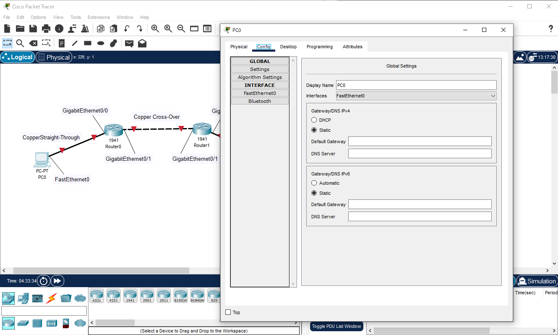Select End Devices category icon
This screenshot has width=558, height=335.
[x=23, y=298]
